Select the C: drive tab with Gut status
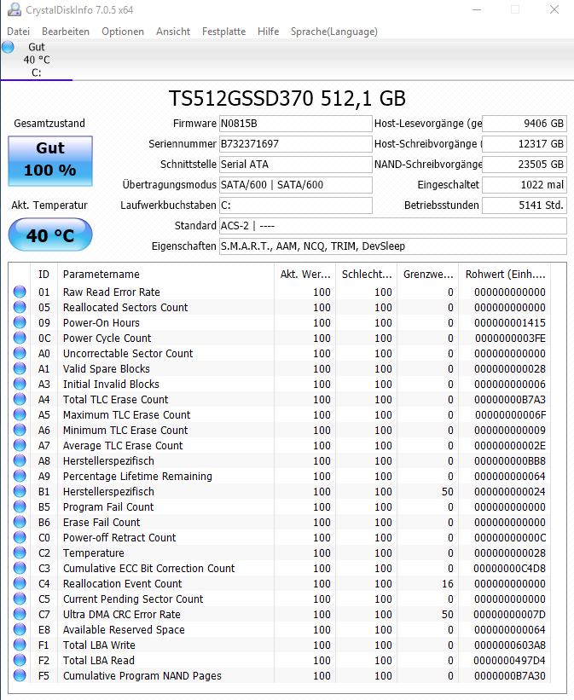 pos(37,60)
